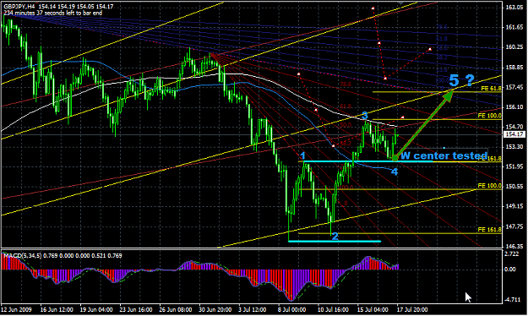Select FE 100.0 label beside the 156.10 price
The image size is (528, 316).
(489, 116)
